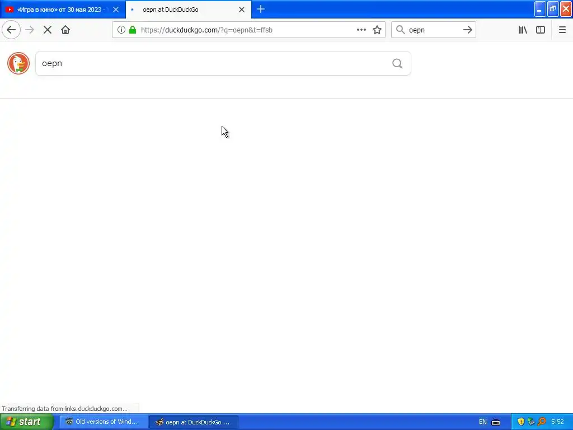Click oepn at DuckDuckGo taskbar button
This screenshot has width=573, height=430.
pyautogui.click(x=194, y=422)
